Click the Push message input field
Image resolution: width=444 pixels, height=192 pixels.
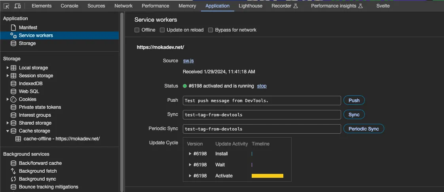click(262, 101)
